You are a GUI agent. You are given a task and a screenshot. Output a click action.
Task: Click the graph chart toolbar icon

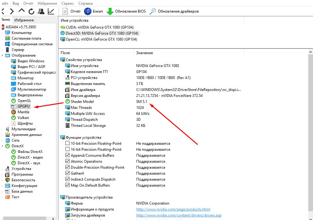pos(51,11)
